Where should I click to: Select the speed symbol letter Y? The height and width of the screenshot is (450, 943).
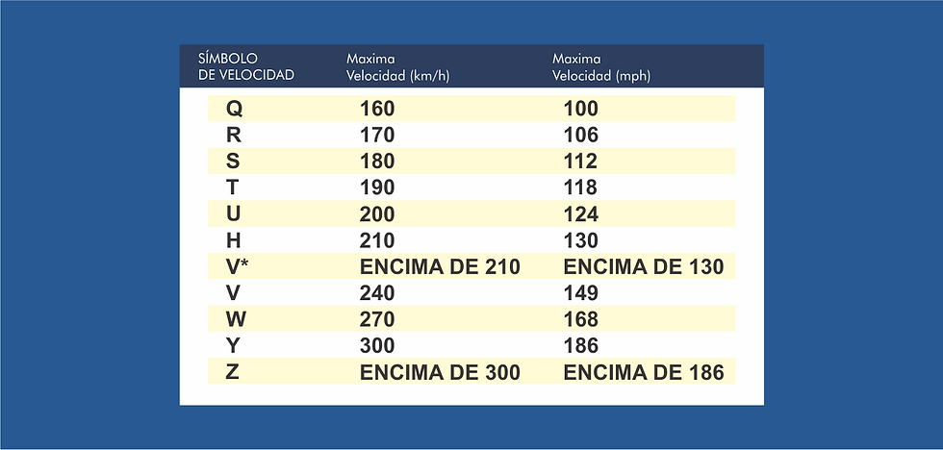[x=234, y=346]
